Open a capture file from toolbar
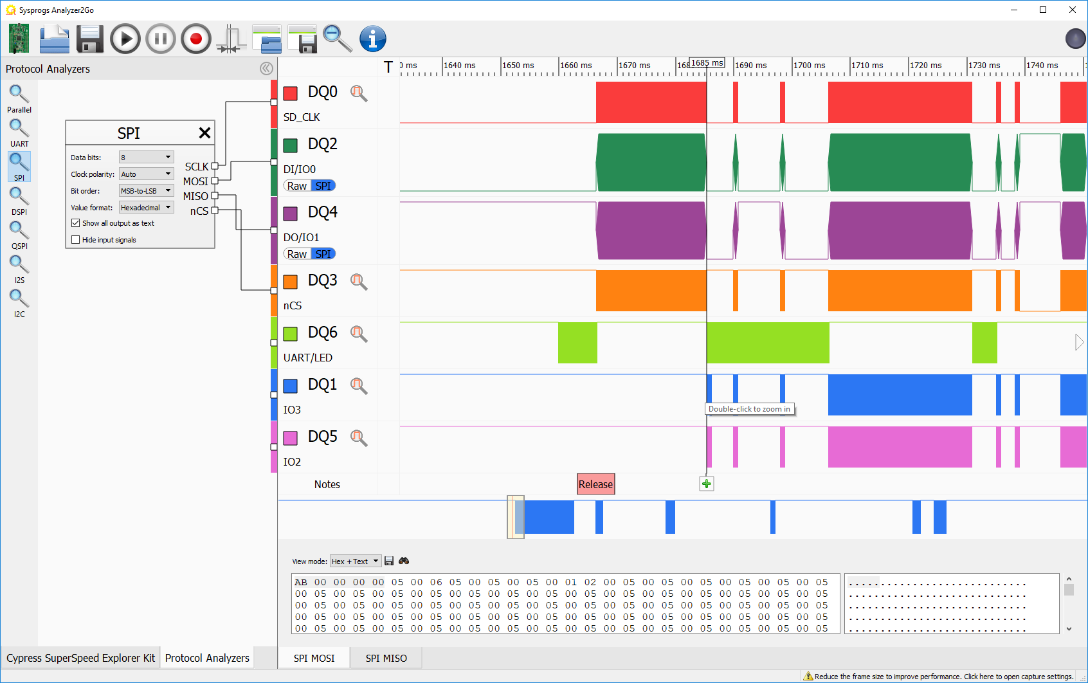1088x683 pixels. point(55,39)
